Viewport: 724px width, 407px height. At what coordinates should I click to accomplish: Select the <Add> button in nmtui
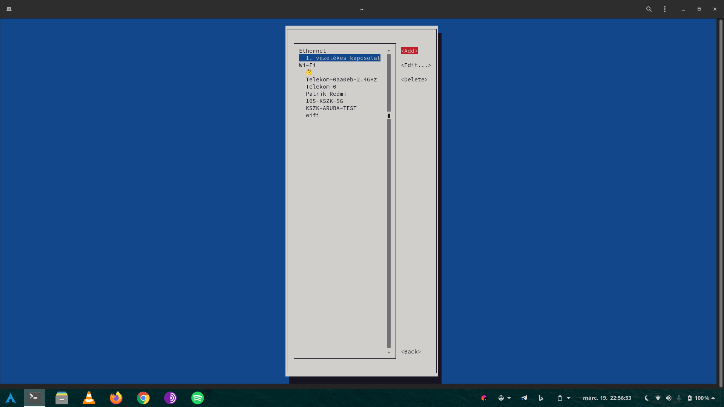pyautogui.click(x=409, y=51)
